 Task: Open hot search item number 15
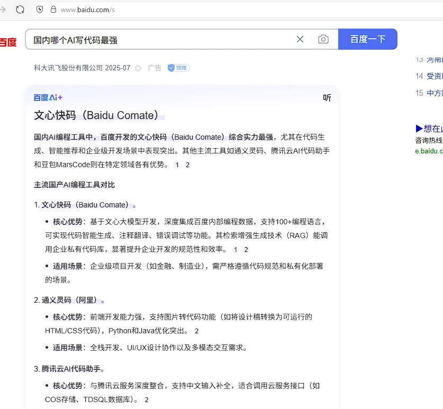434,93
